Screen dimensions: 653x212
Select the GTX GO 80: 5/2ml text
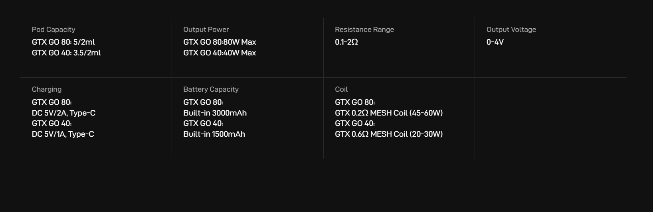[x=63, y=42]
